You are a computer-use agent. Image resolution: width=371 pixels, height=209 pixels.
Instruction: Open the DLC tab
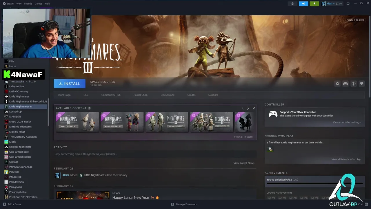click(x=86, y=95)
